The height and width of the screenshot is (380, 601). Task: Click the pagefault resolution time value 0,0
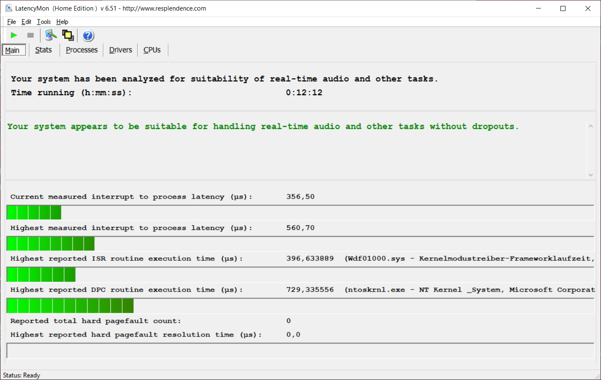[293, 334]
